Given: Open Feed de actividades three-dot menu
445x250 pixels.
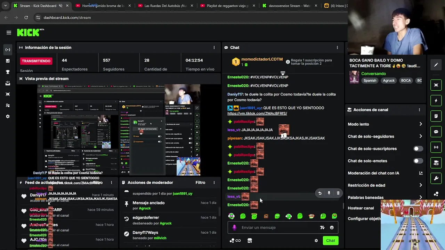Looking at the screenshot, I should (x=112, y=183).
